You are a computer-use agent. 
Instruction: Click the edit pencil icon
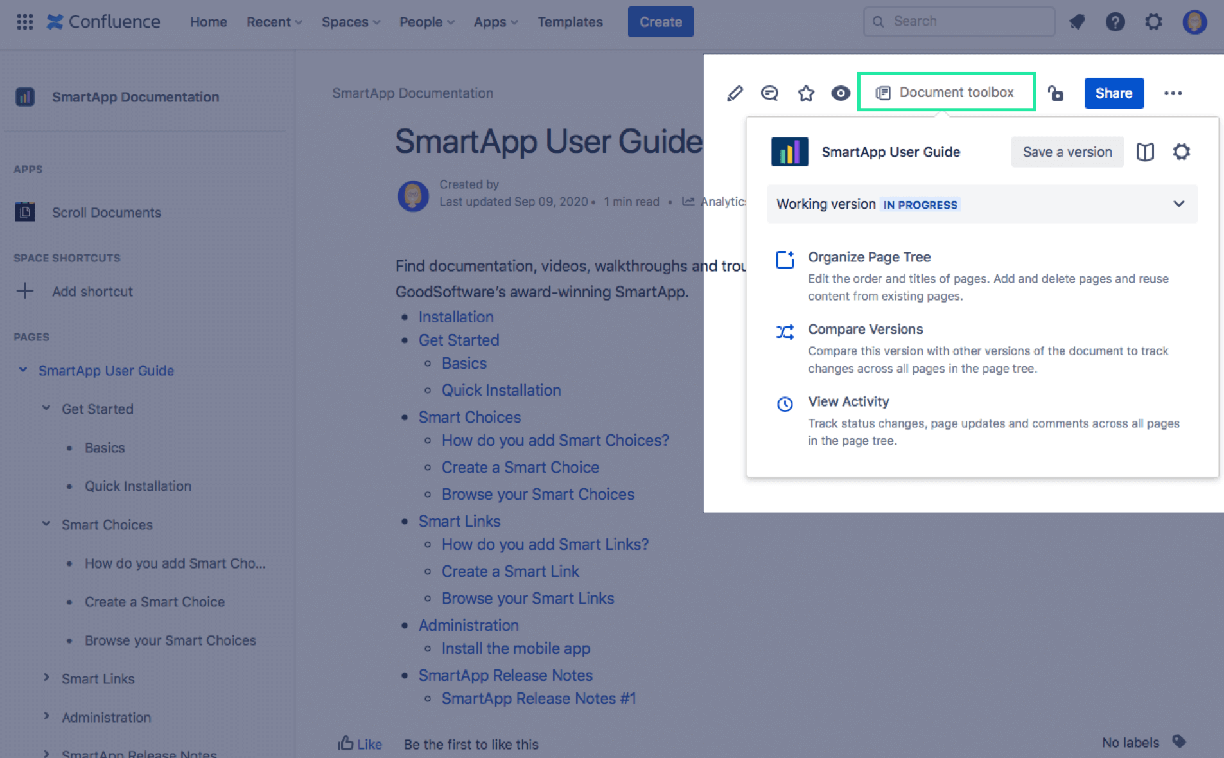[x=735, y=93]
